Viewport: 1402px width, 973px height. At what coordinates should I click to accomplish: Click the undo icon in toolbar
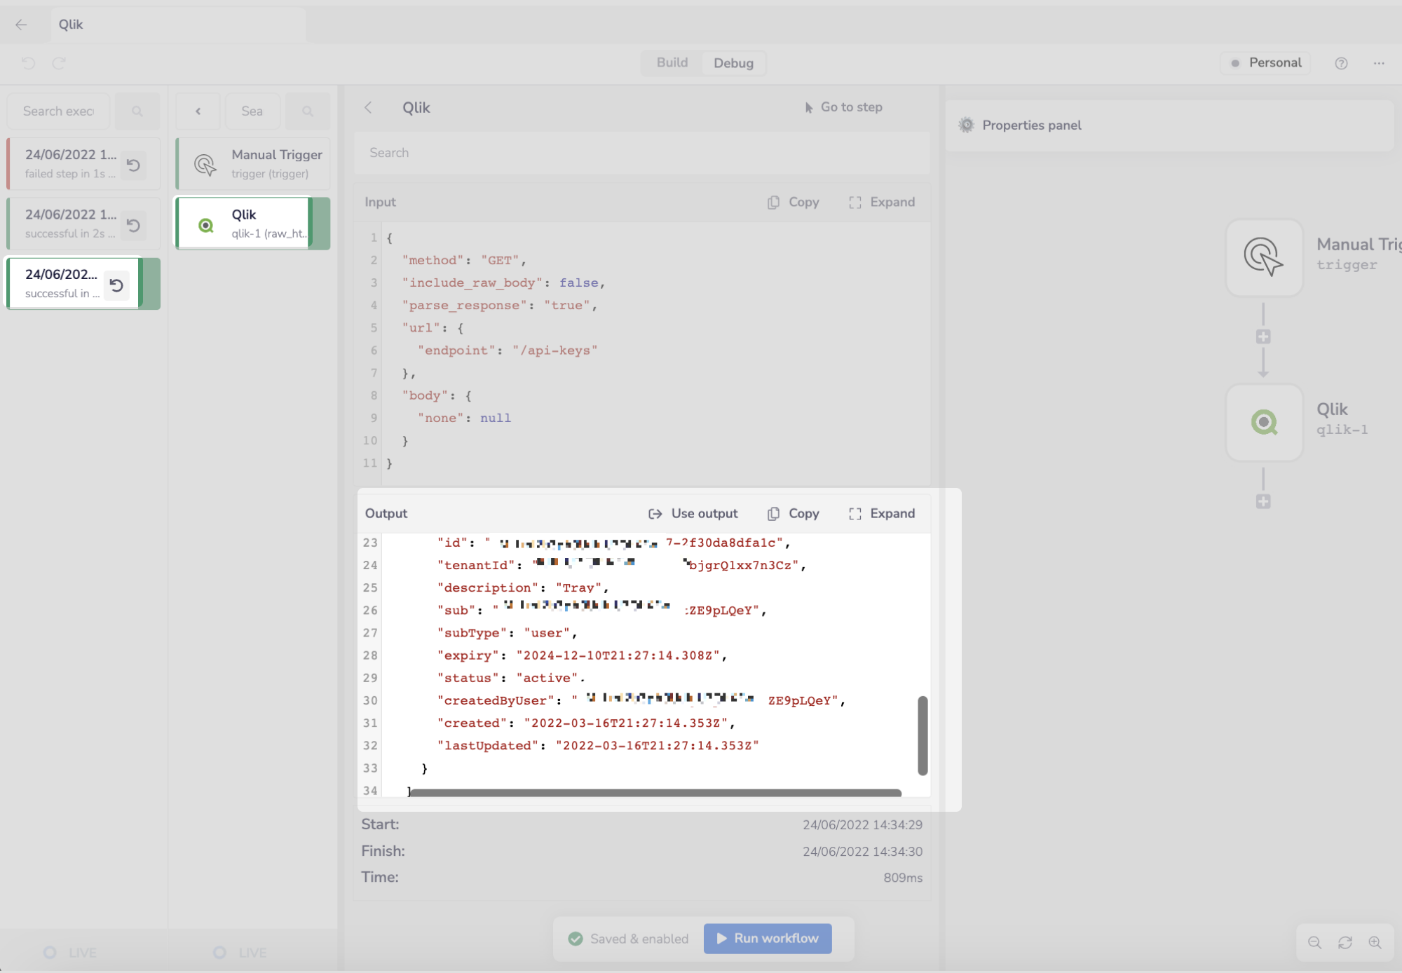(29, 63)
